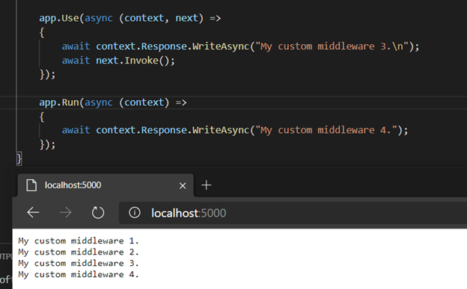
Task: Click the localhost:5000 address bar
Action: 293,213
